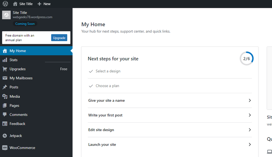272x157 pixels.
Task: Click the site icon thumbnail beside Site Title
Action: (6, 15)
